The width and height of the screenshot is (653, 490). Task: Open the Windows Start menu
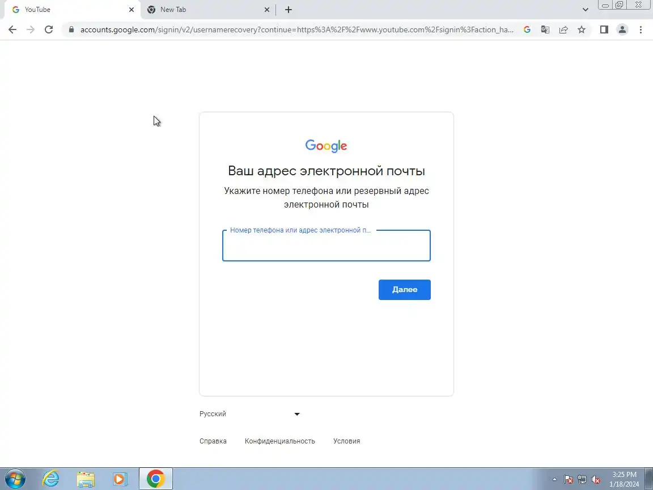pyautogui.click(x=15, y=479)
